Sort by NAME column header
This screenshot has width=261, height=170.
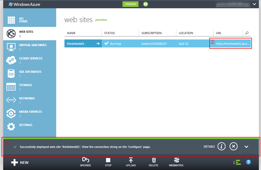point(71,33)
